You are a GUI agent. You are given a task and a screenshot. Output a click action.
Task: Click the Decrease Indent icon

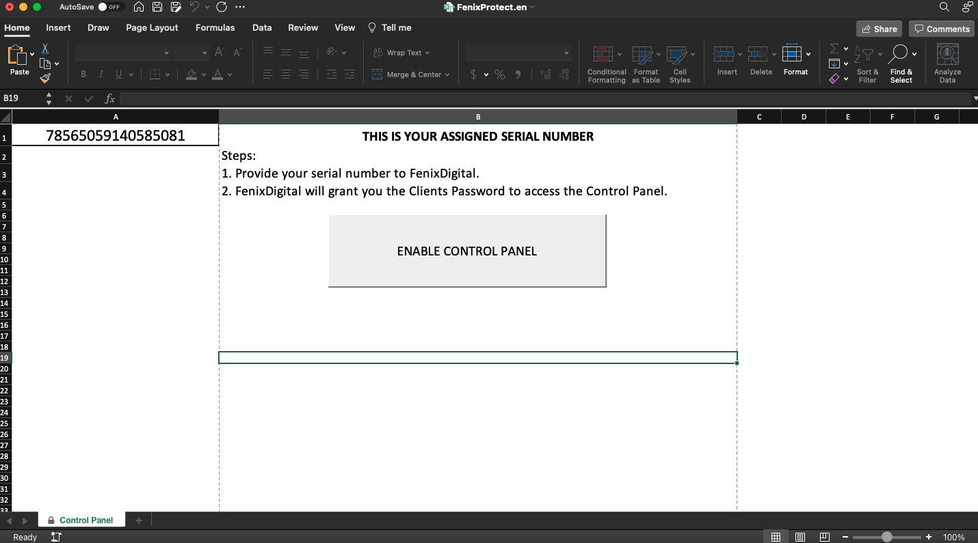332,74
